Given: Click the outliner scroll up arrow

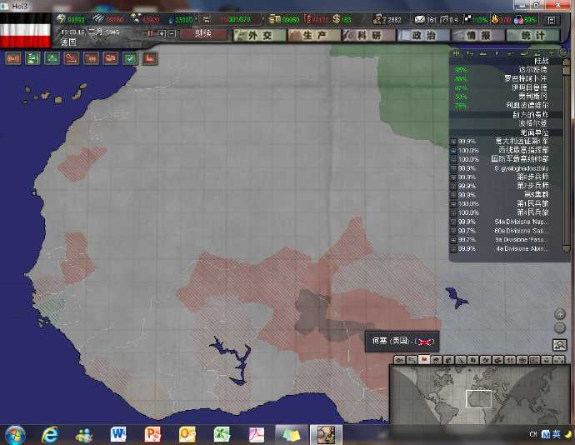Looking at the screenshot, I should tap(566, 62).
